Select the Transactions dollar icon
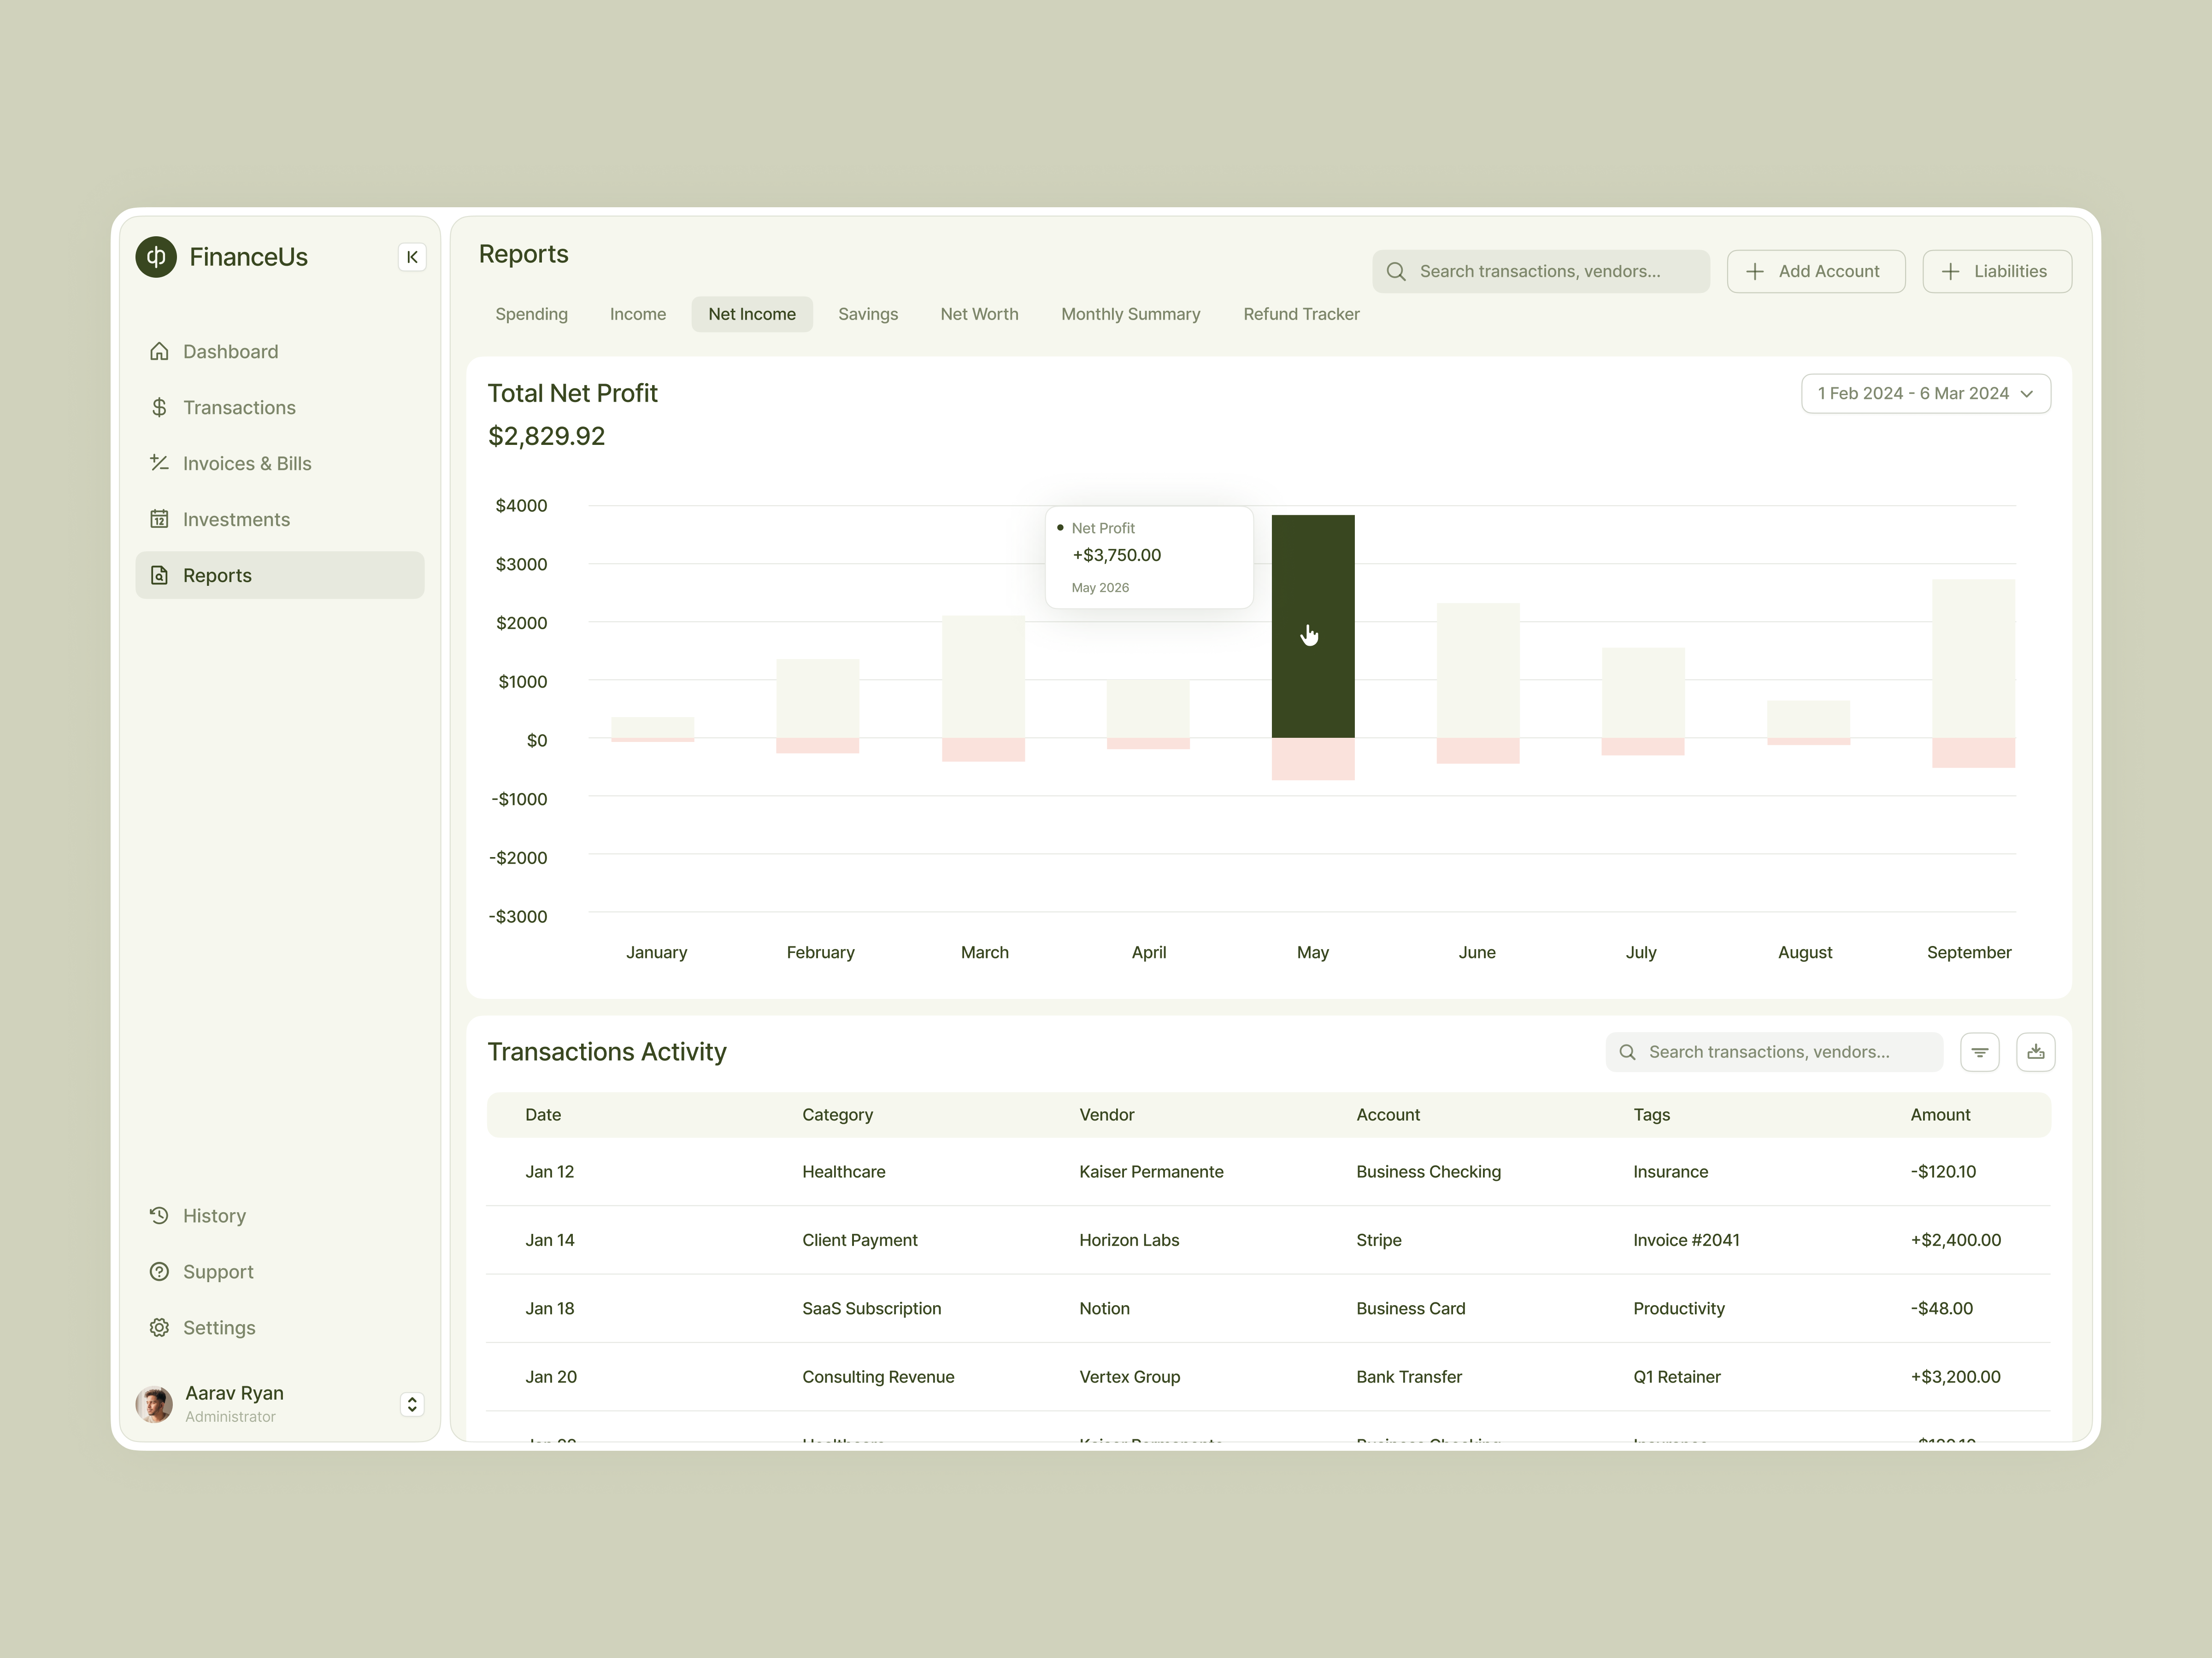 tap(160, 407)
